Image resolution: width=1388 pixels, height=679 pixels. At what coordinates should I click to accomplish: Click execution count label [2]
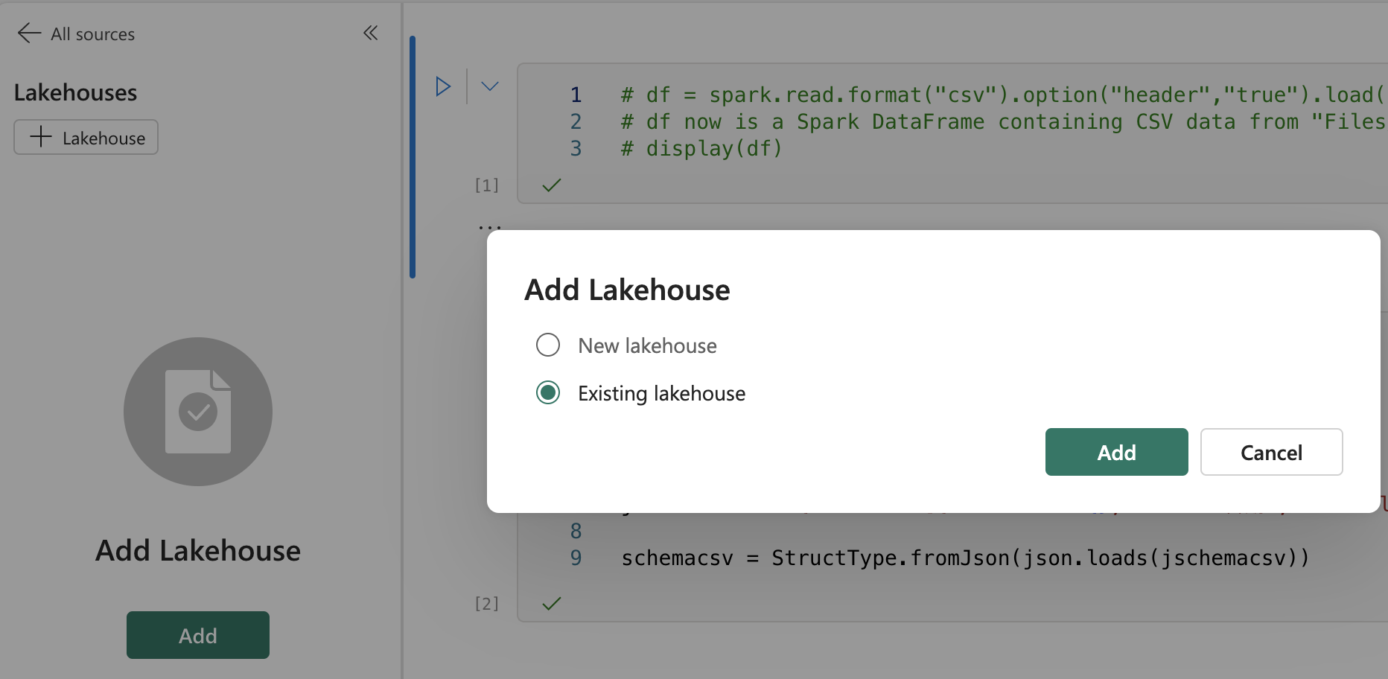[x=487, y=603]
